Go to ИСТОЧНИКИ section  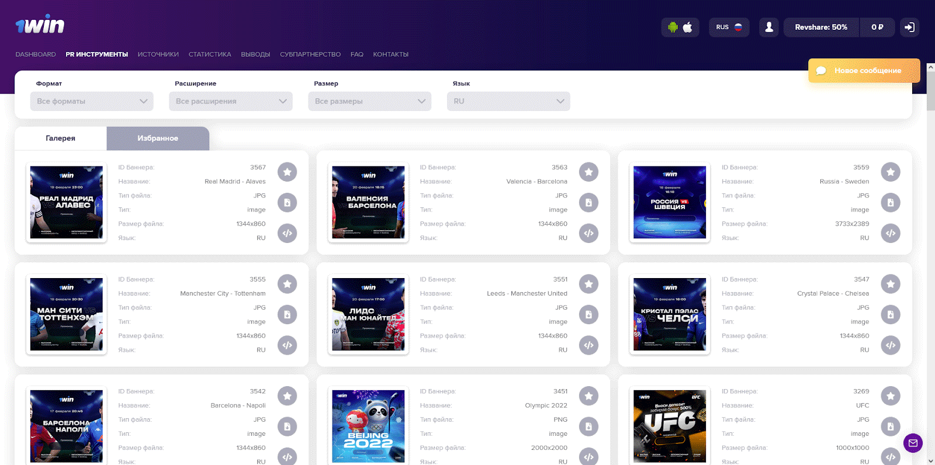(158, 54)
